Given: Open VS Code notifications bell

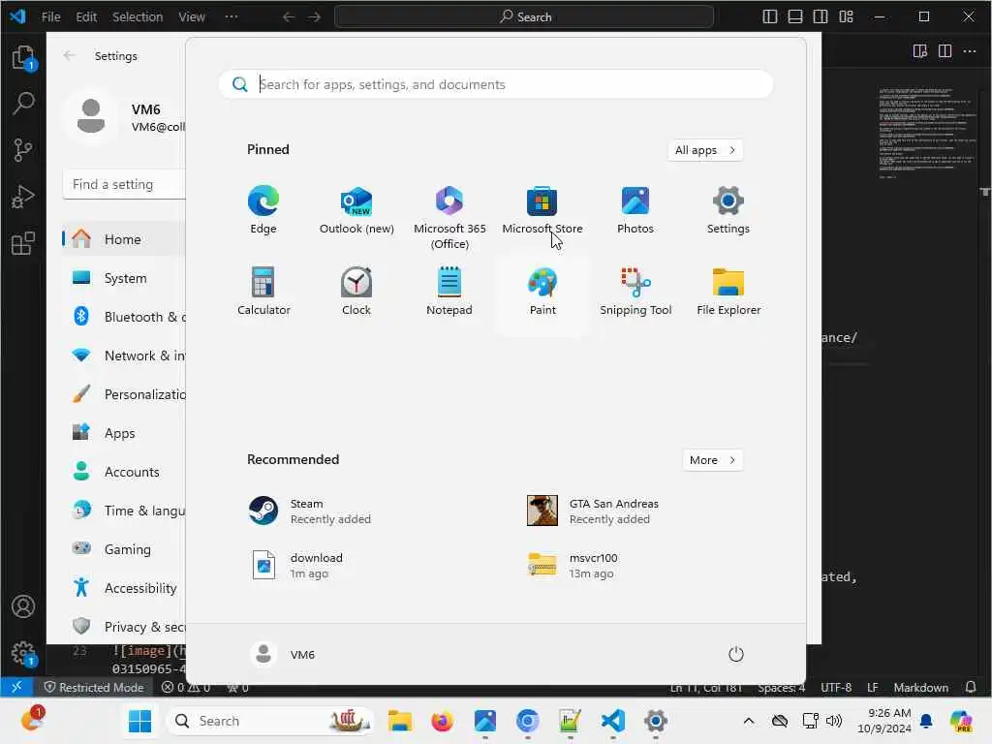Looking at the screenshot, I should pos(971,687).
